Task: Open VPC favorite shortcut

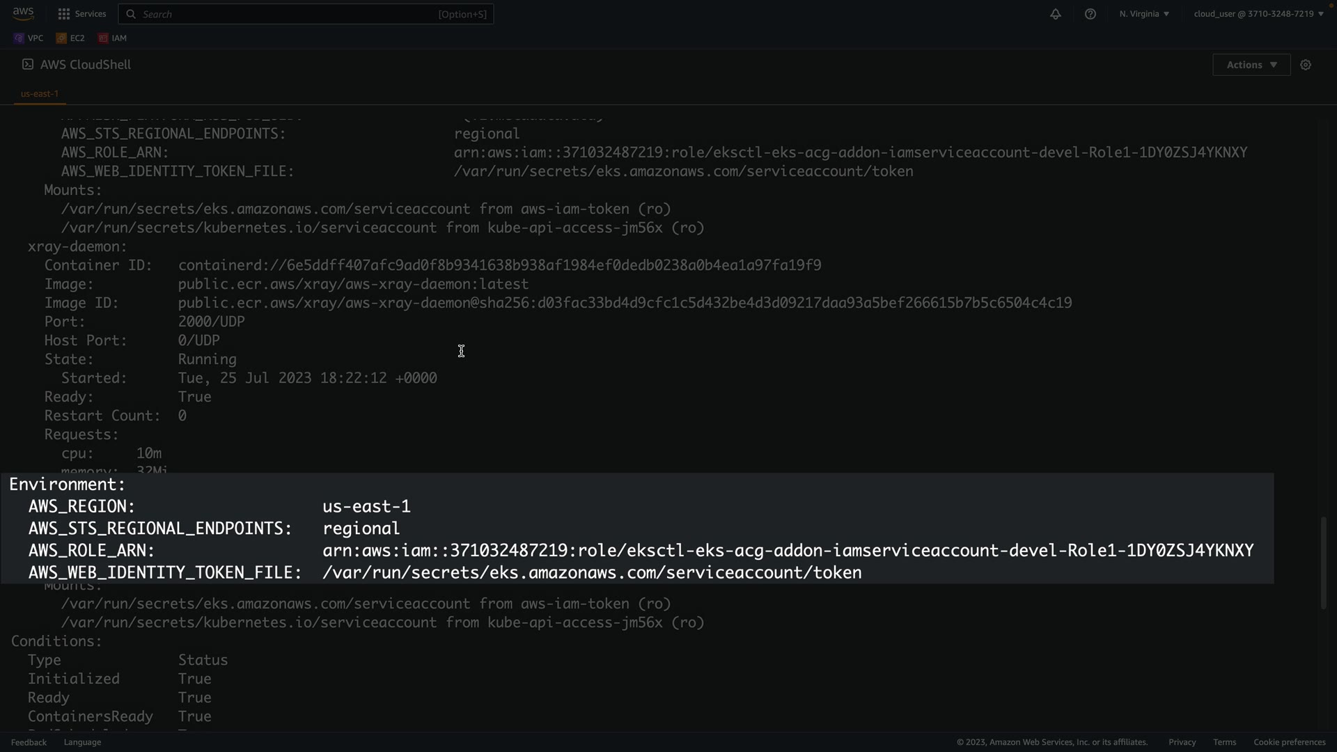Action: click(29, 38)
